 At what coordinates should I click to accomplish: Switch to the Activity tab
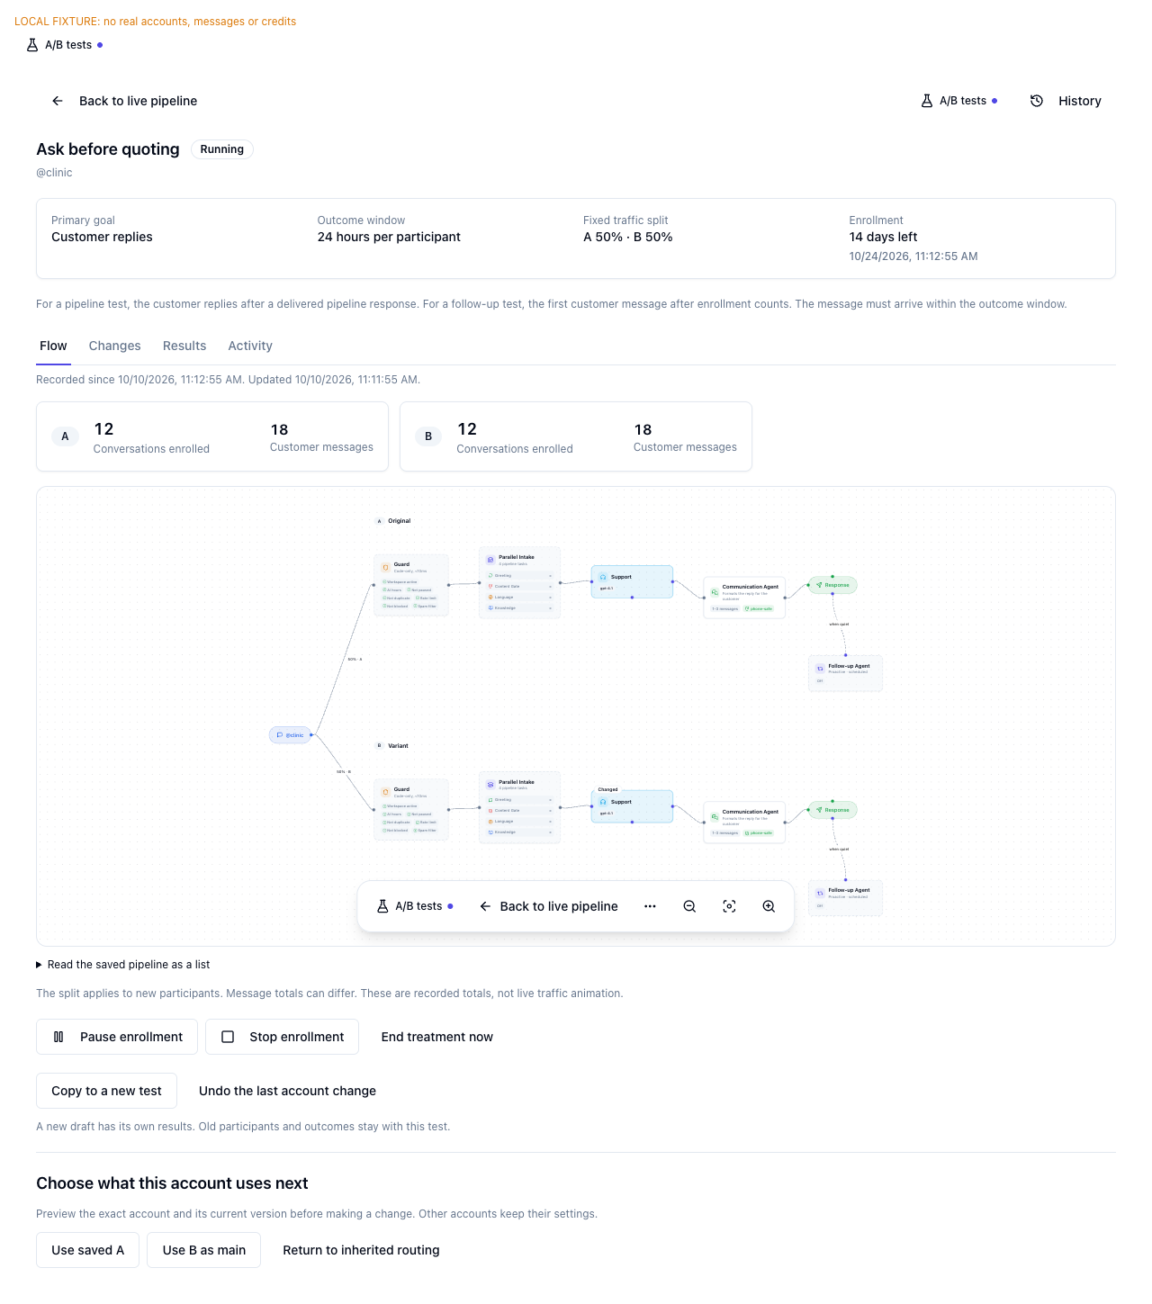pyautogui.click(x=250, y=346)
